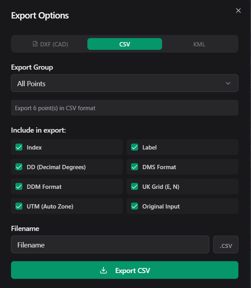Disable DD (Decimal Degrees) export

[19, 167]
